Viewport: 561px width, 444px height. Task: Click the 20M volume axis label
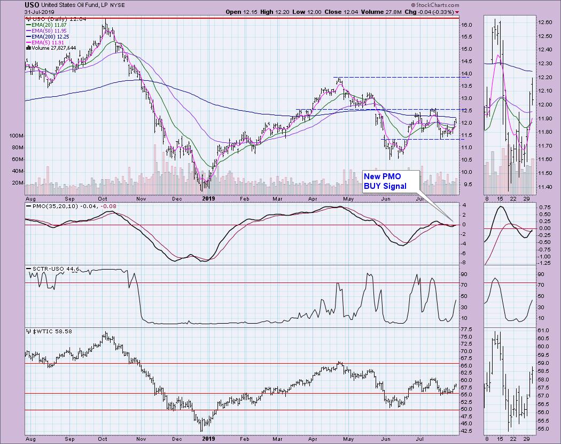18,183
